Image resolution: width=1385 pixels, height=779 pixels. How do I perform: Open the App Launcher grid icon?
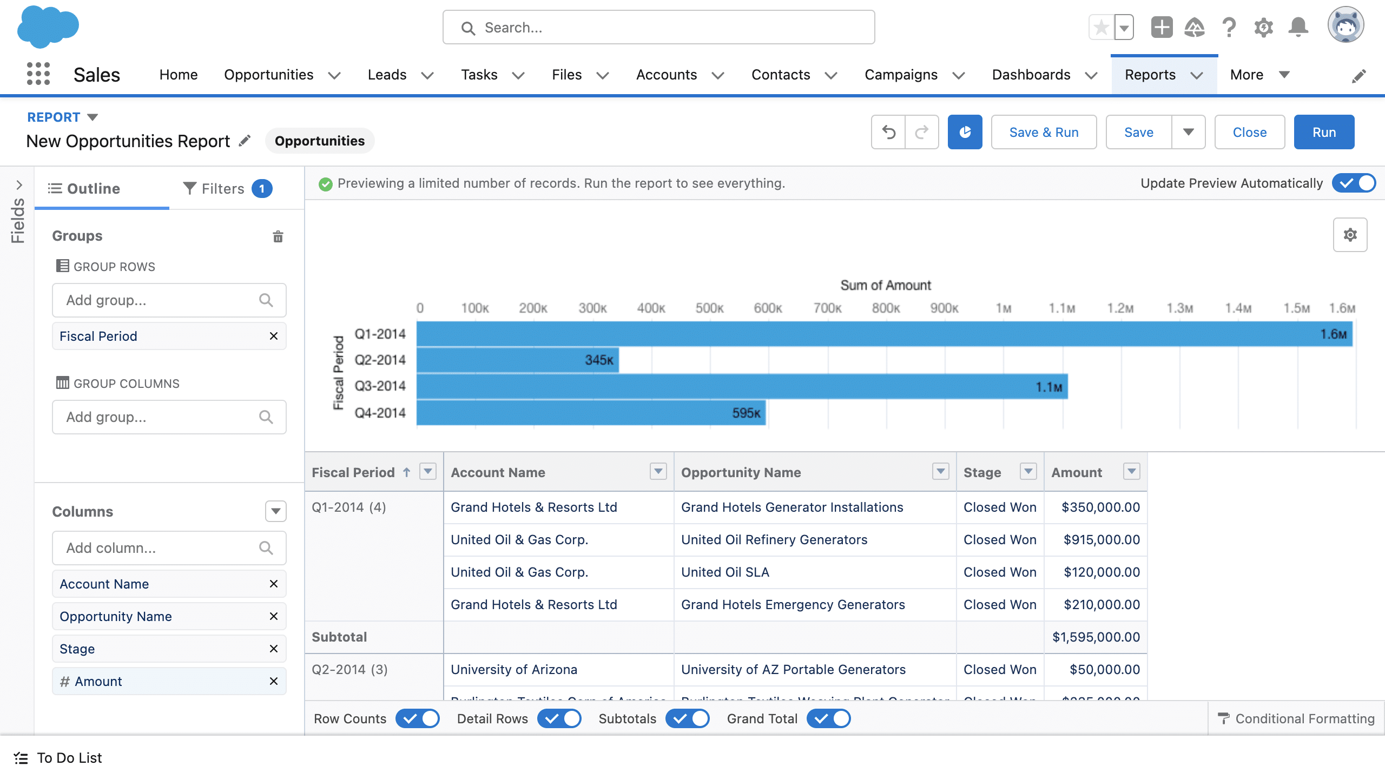(x=39, y=74)
